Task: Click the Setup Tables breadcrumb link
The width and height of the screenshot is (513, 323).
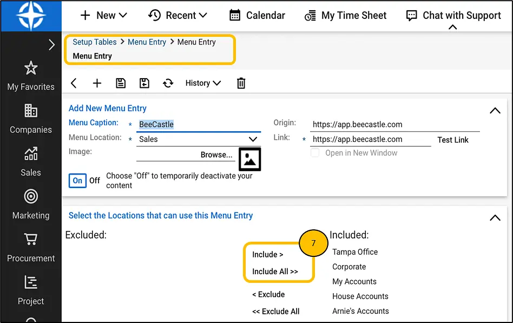Action: click(95, 42)
